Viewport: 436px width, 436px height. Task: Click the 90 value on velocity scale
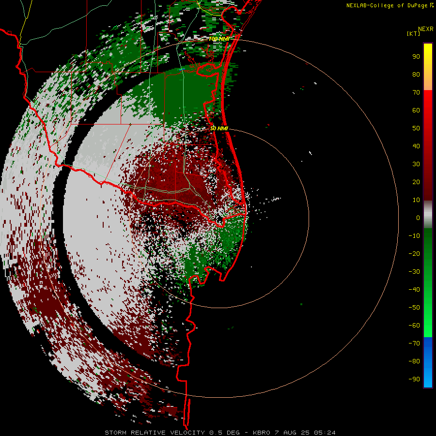[416, 57]
